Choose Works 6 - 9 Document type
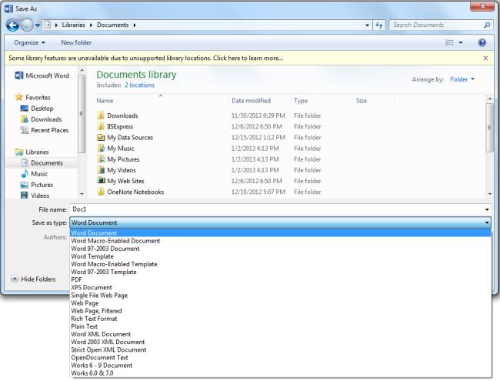This screenshot has width=500, height=381. pyautogui.click(x=280, y=366)
